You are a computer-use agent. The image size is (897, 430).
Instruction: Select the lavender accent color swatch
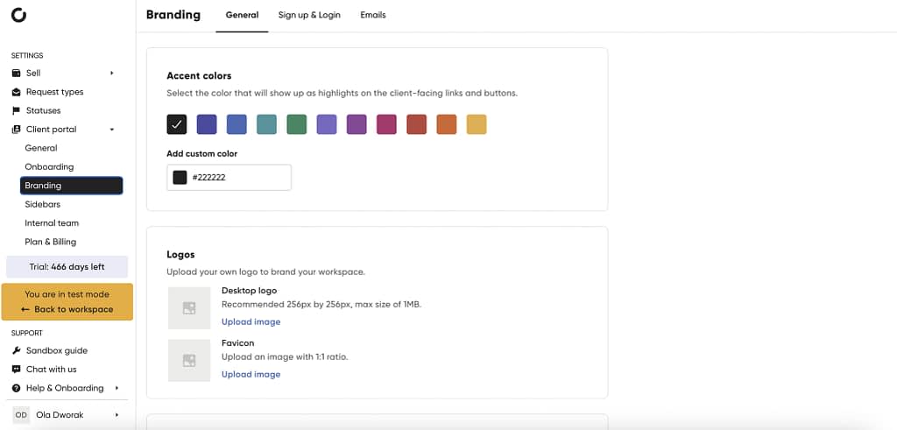(x=327, y=124)
